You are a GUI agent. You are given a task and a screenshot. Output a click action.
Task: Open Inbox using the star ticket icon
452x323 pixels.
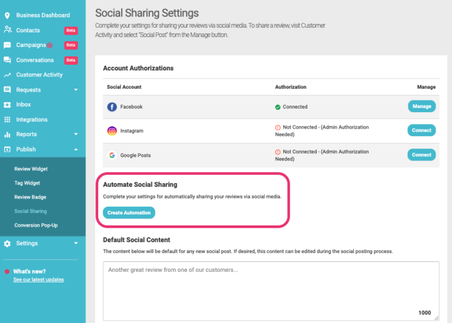(7, 105)
